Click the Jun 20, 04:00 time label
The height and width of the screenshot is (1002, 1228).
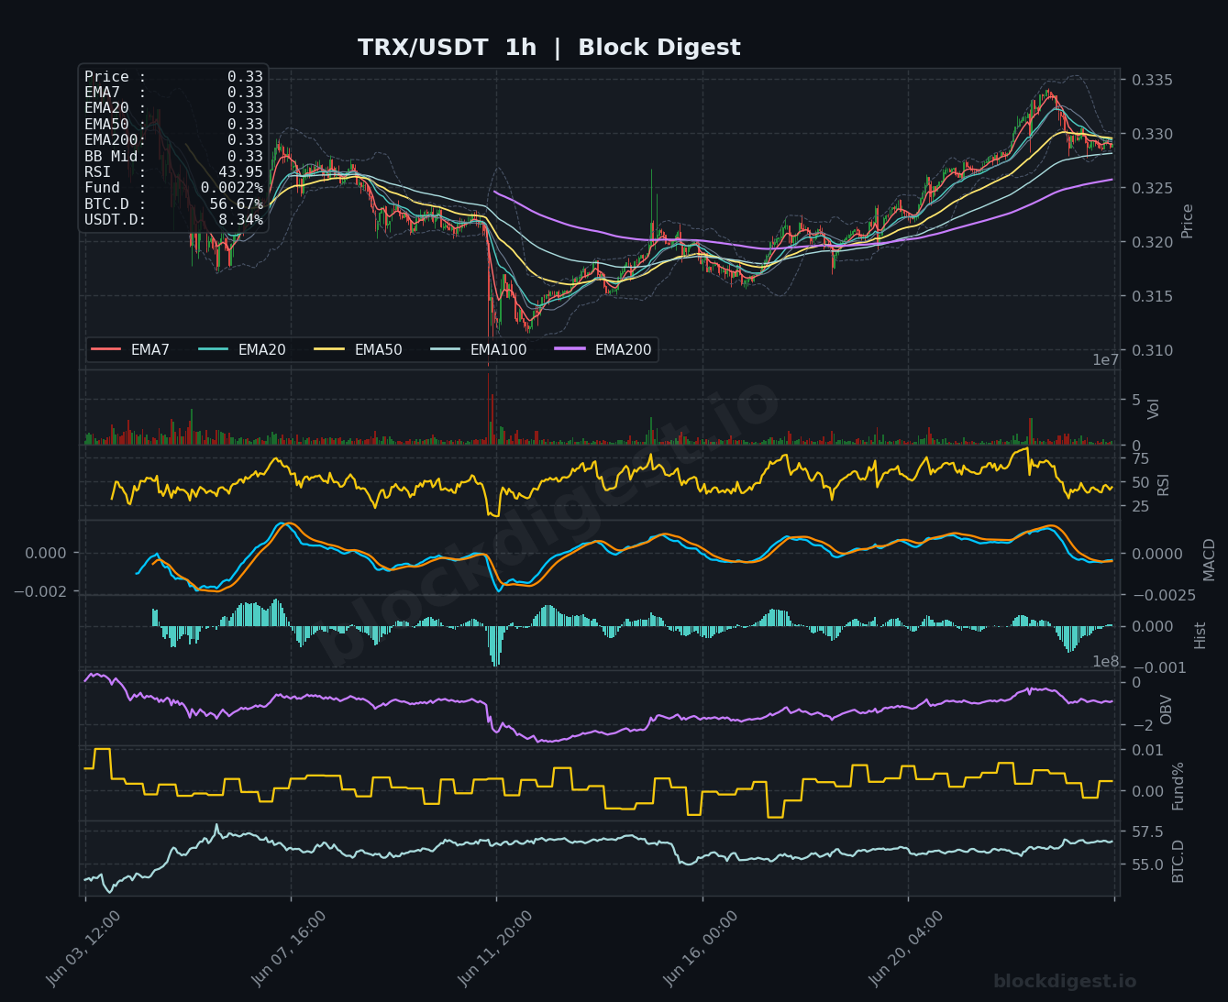pos(906,949)
